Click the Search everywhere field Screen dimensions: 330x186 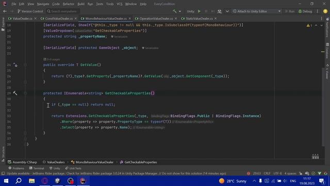62,11
